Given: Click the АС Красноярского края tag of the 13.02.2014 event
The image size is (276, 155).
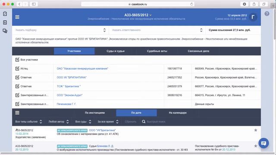Looking at the screenshot, I should pyautogui.click(x=72, y=130).
